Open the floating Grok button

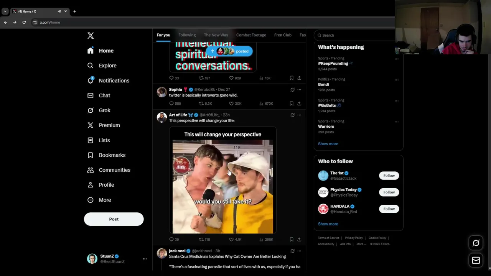point(476,243)
